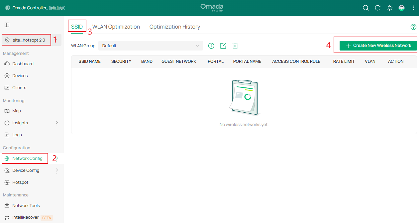Refresh the controller page
Screen dimensions: 419x223
[x=377, y=8]
